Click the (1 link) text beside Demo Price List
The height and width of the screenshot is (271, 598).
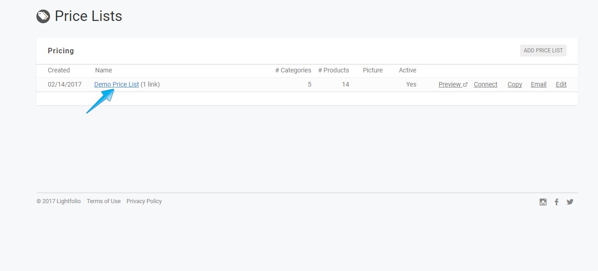pyautogui.click(x=150, y=84)
